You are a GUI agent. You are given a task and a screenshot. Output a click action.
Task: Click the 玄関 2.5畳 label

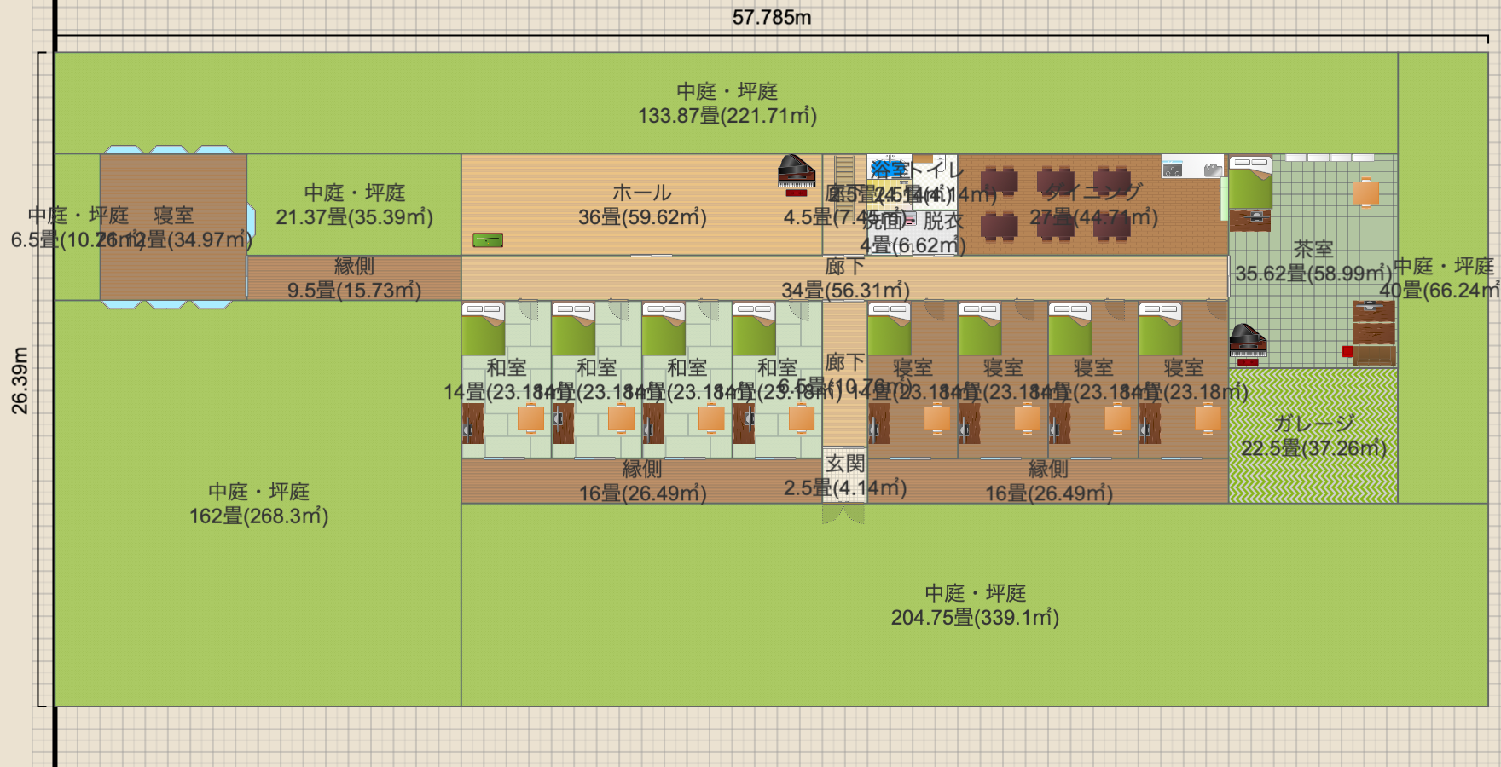(845, 476)
